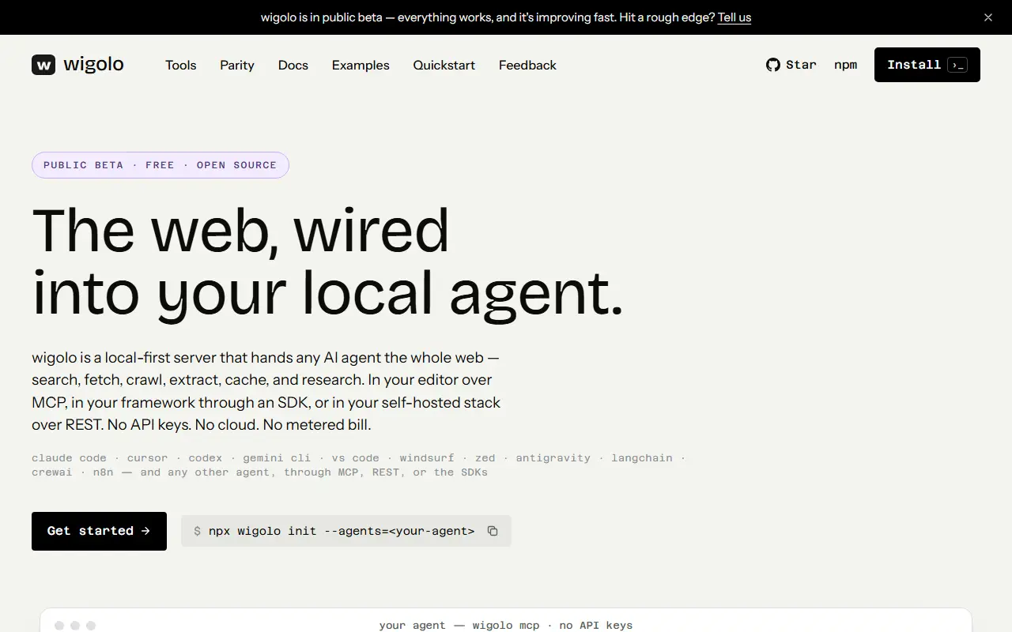1012x632 pixels.
Task: Copy the npx wigolo init command
Action: [493, 531]
